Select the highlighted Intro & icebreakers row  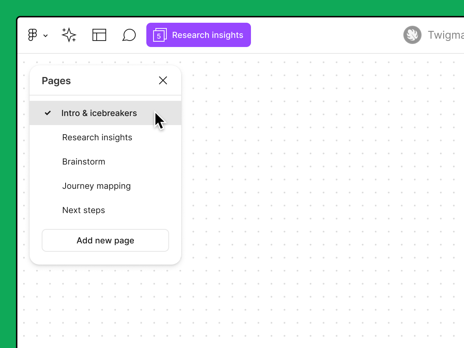coord(99,113)
